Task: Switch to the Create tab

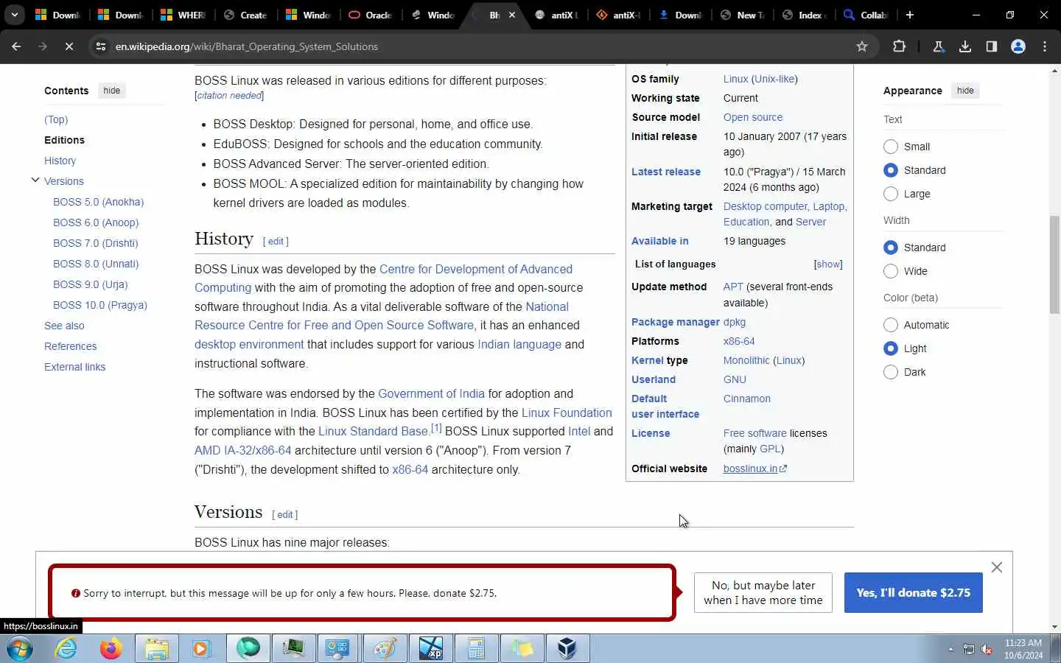Action: 245,15
